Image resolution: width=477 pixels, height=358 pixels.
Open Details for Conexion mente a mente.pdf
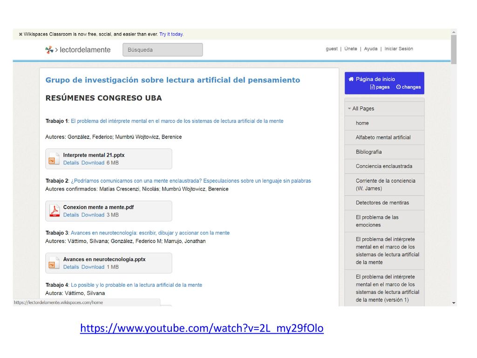pyautogui.click(x=71, y=215)
